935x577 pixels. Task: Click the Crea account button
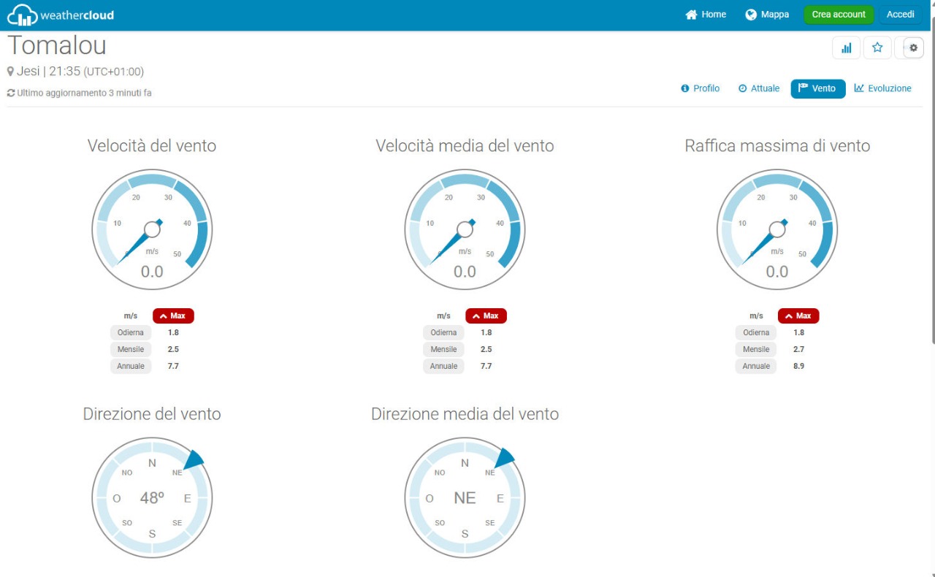click(x=839, y=15)
